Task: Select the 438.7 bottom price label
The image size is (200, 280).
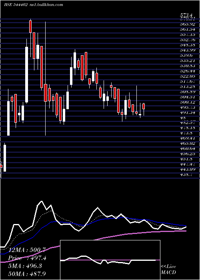Action: point(187,175)
